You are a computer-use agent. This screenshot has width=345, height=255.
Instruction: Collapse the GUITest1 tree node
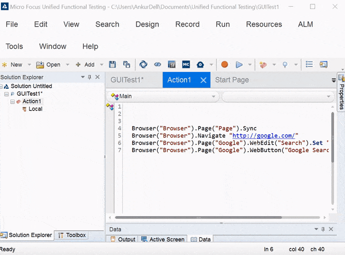point(6,94)
